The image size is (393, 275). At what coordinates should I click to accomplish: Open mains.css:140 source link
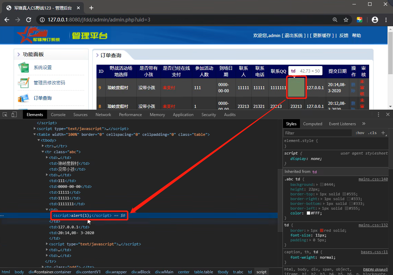[373, 179]
